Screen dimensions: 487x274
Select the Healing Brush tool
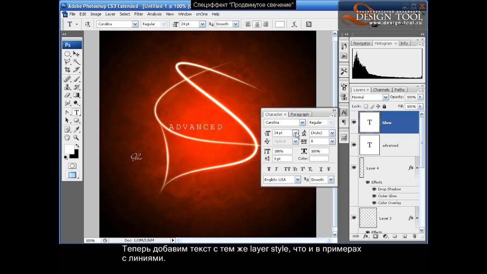tap(67, 79)
